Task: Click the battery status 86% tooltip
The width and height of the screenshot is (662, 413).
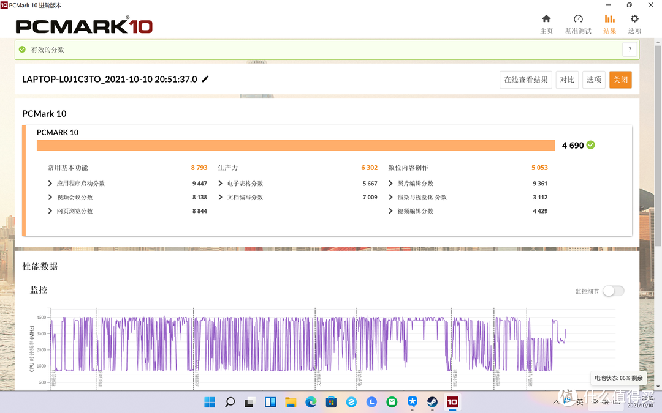Action: point(618,378)
